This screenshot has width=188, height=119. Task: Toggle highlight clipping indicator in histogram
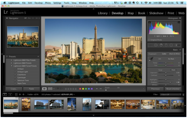pyautogui.click(x=179, y=22)
